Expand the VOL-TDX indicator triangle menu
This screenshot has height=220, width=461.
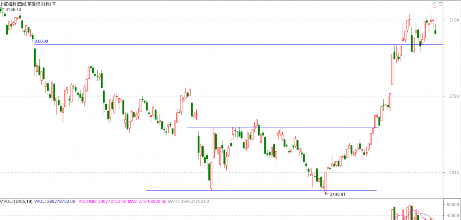pos(2,201)
